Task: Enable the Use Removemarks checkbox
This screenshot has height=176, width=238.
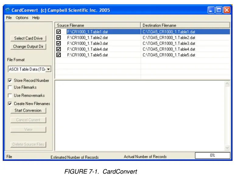Action: point(10,96)
